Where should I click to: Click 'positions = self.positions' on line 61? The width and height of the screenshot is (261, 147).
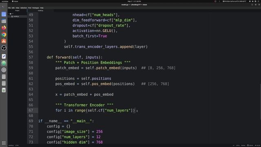tap(83, 78)
